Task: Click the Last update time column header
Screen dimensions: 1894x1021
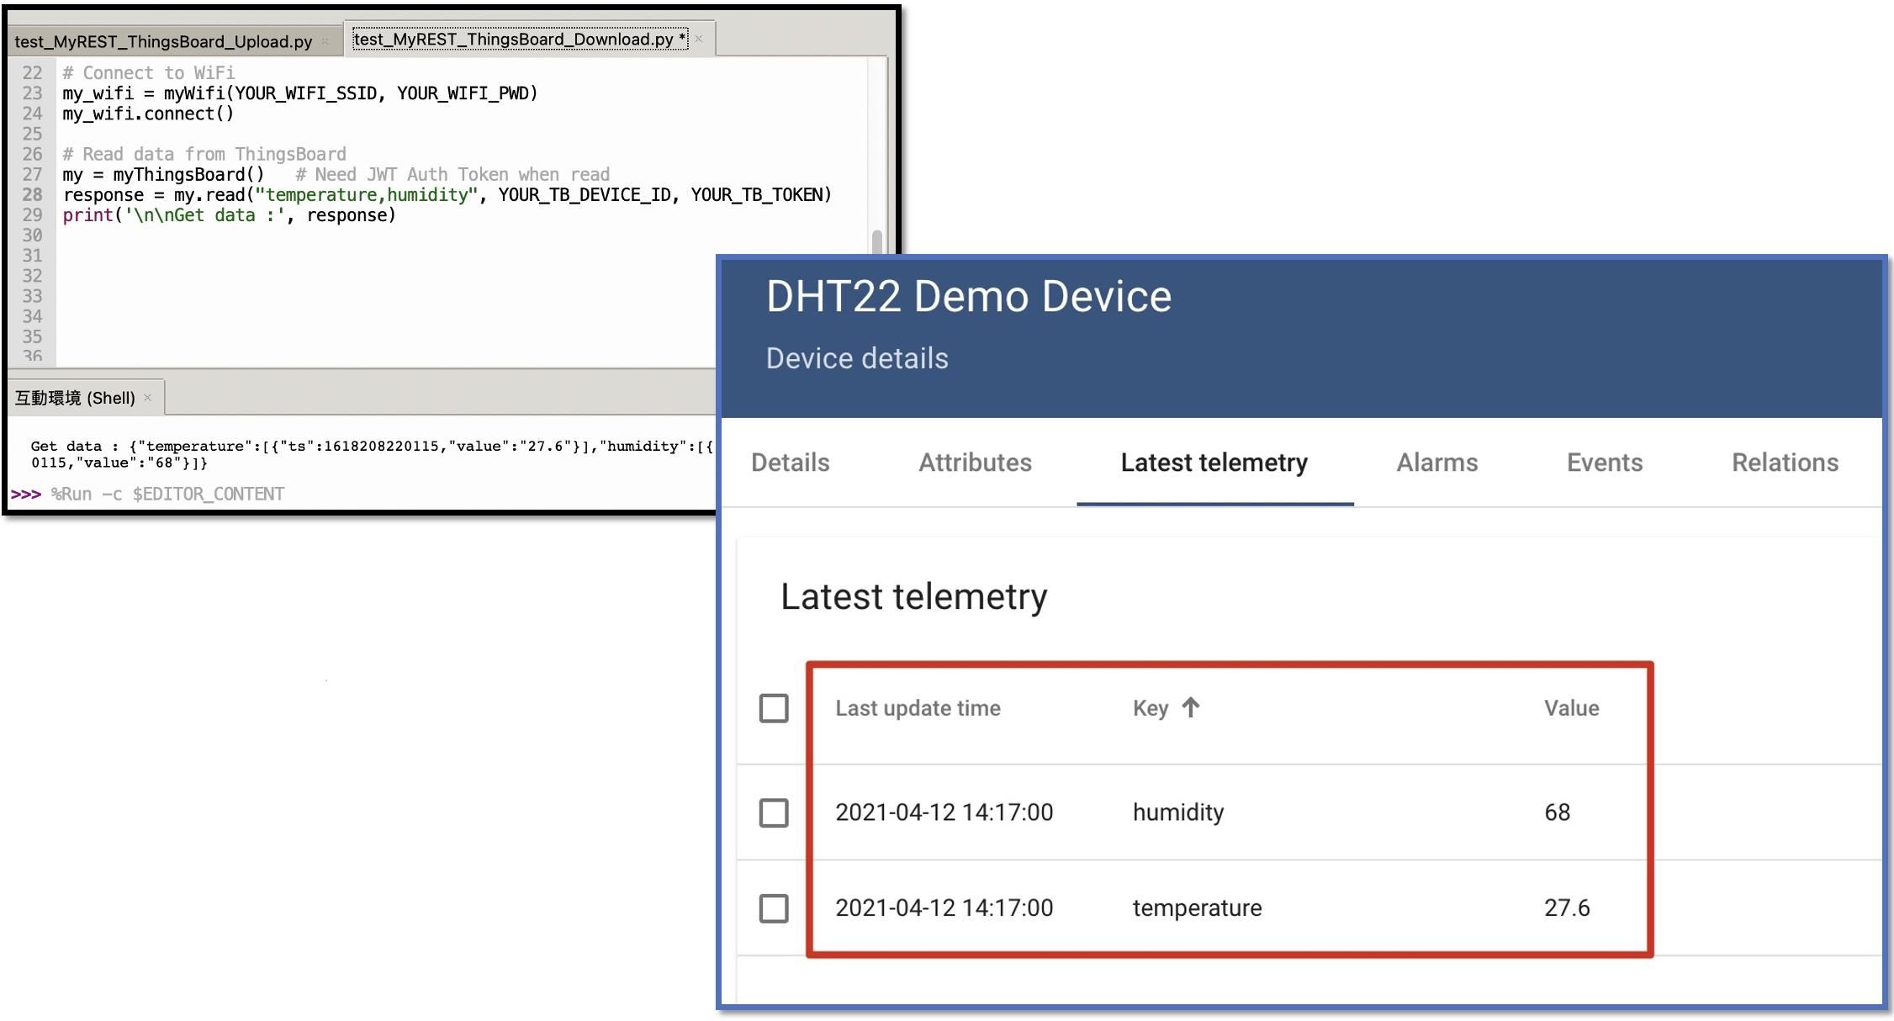Action: click(x=918, y=708)
